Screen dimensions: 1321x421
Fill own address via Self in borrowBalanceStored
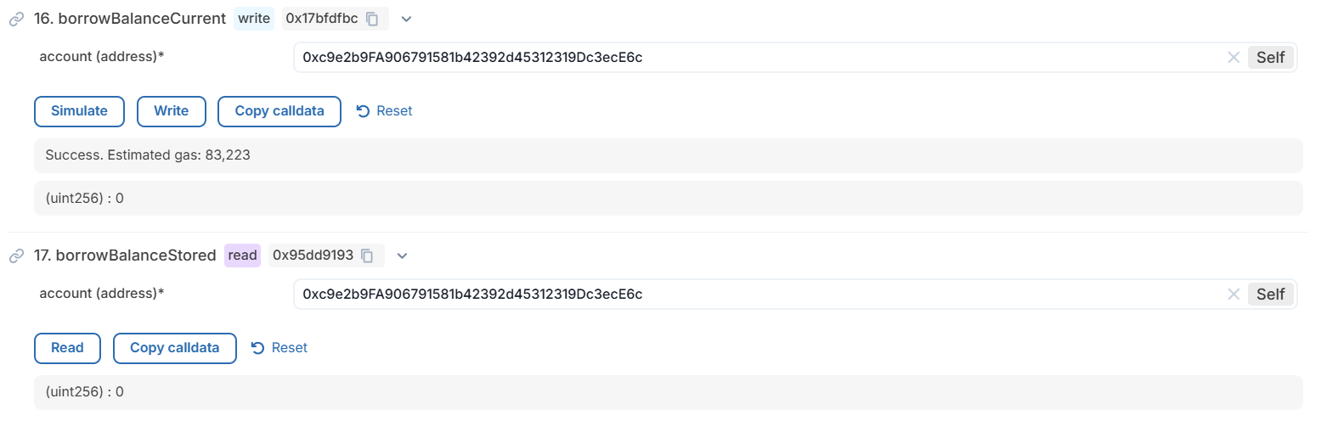click(1270, 295)
